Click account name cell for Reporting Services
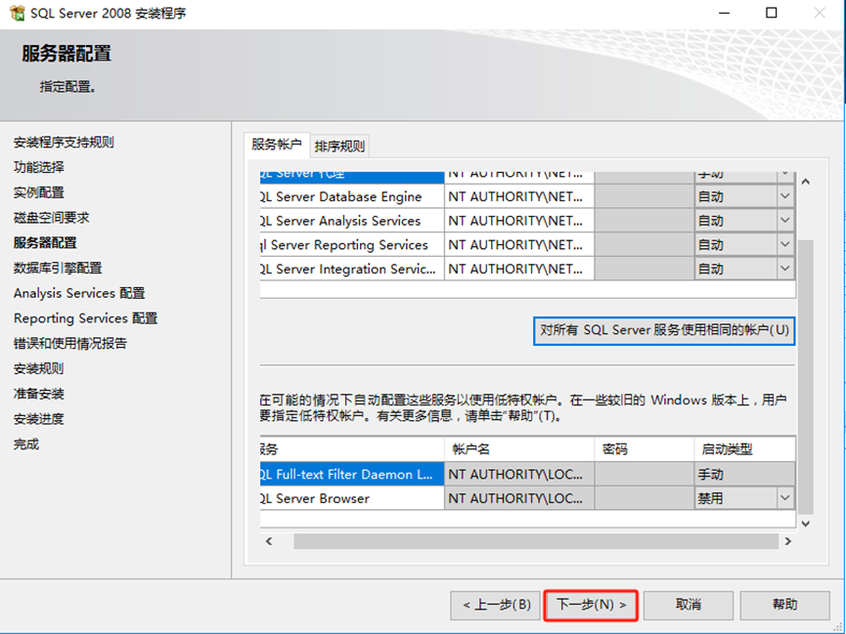This screenshot has width=846, height=634. (519, 245)
